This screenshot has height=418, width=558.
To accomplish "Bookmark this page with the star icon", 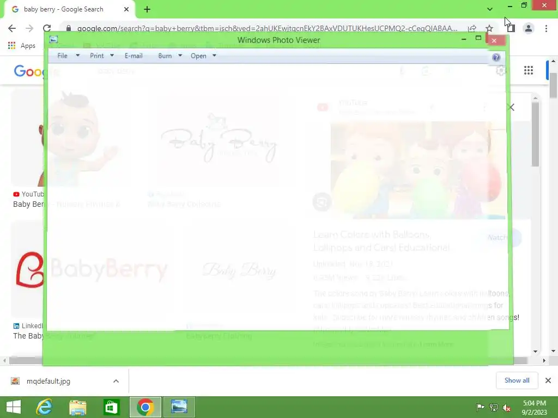I will 489,28.
